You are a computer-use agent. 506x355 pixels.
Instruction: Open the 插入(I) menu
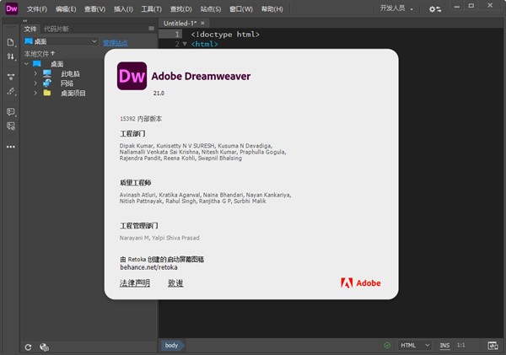[123, 9]
